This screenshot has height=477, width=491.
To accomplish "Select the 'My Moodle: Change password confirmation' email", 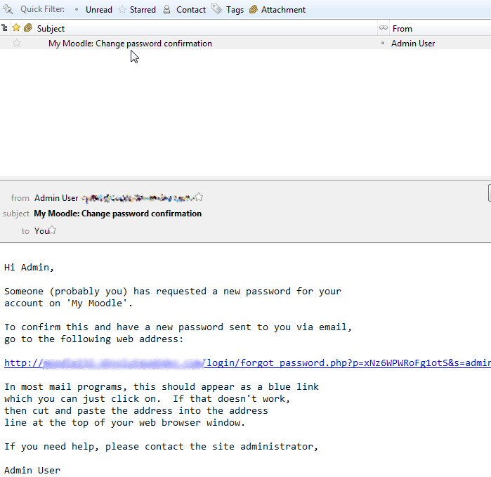I will [x=130, y=44].
